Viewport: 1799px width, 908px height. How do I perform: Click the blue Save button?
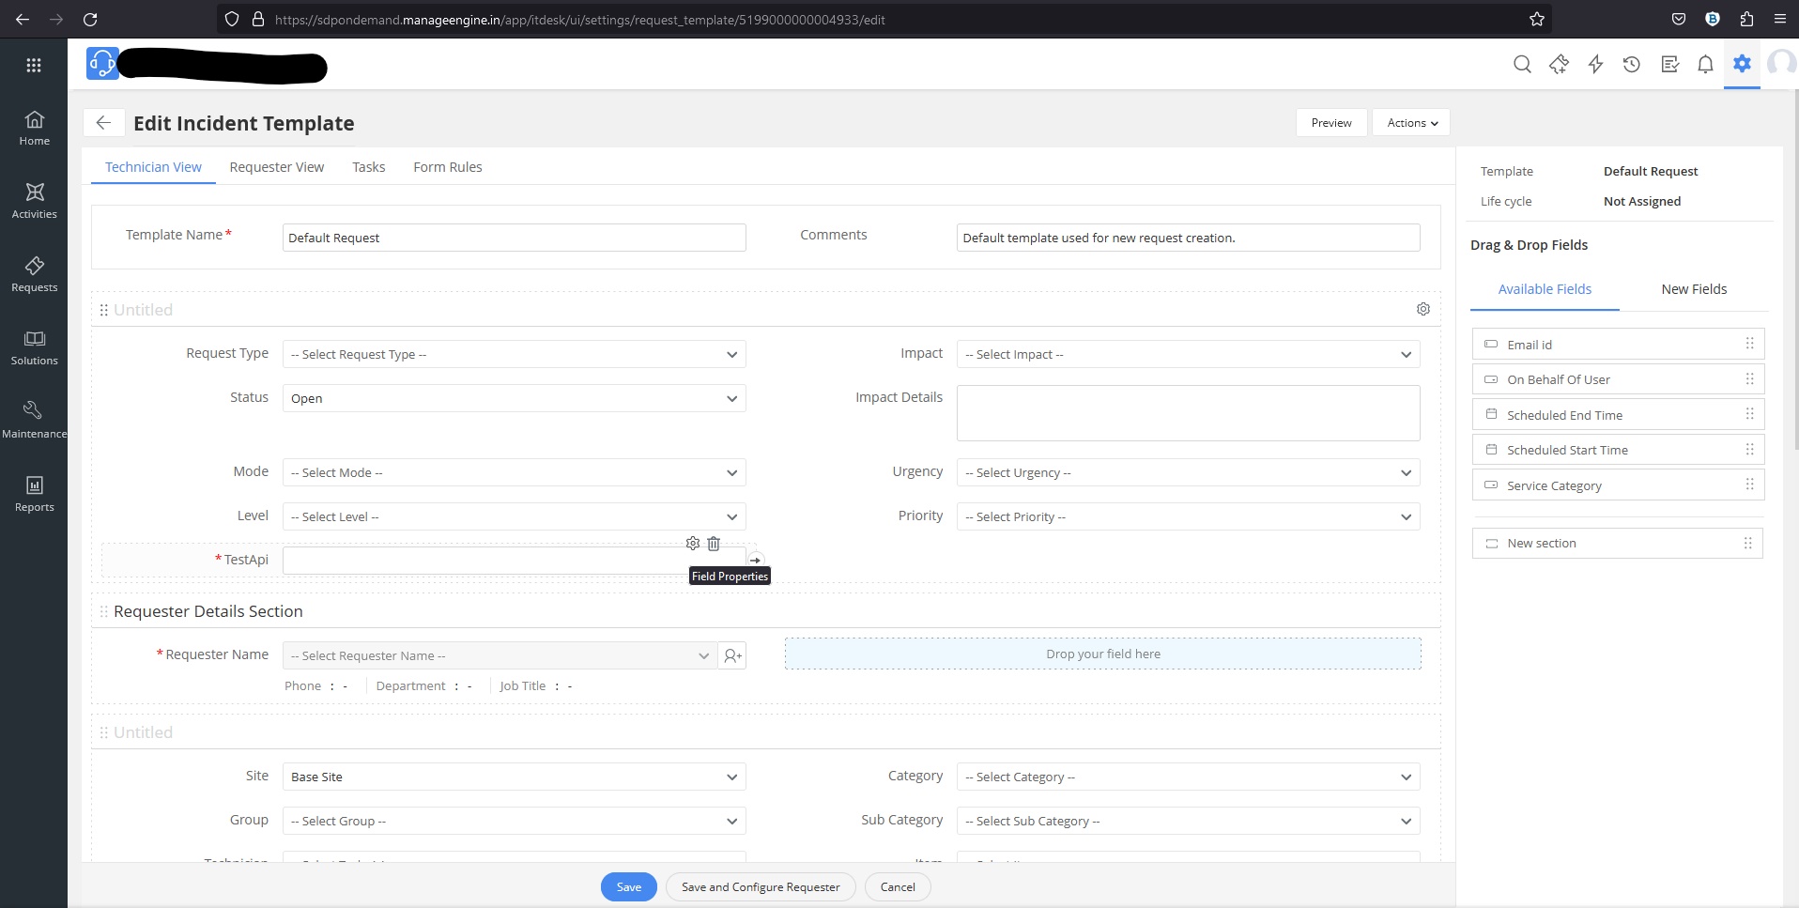click(x=628, y=887)
